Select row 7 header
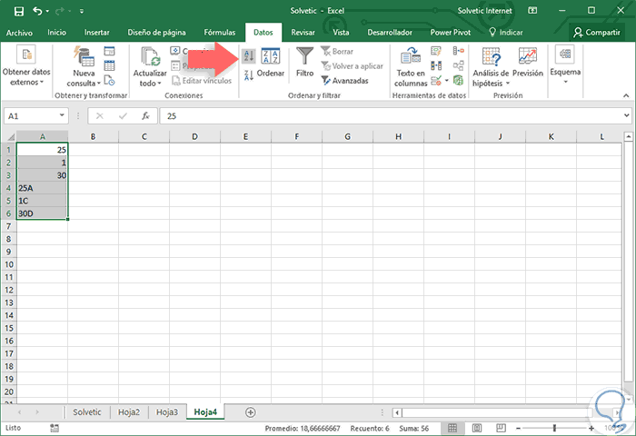 point(8,226)
